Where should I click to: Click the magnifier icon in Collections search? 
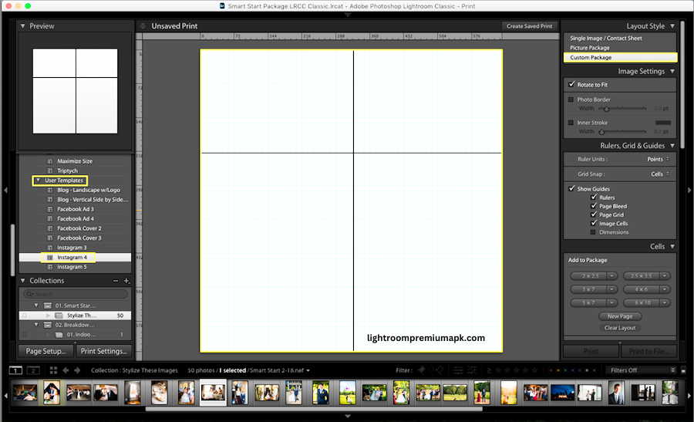coord(29,294)
